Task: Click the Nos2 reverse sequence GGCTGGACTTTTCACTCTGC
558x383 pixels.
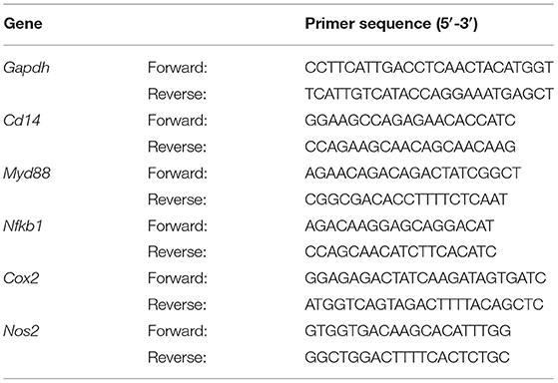Action: pos(407,357)
